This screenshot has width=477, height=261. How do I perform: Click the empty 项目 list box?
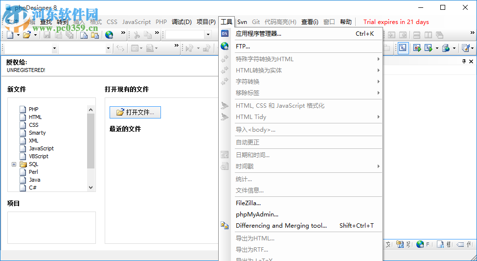pyautogui.click(x=51, y=228)
